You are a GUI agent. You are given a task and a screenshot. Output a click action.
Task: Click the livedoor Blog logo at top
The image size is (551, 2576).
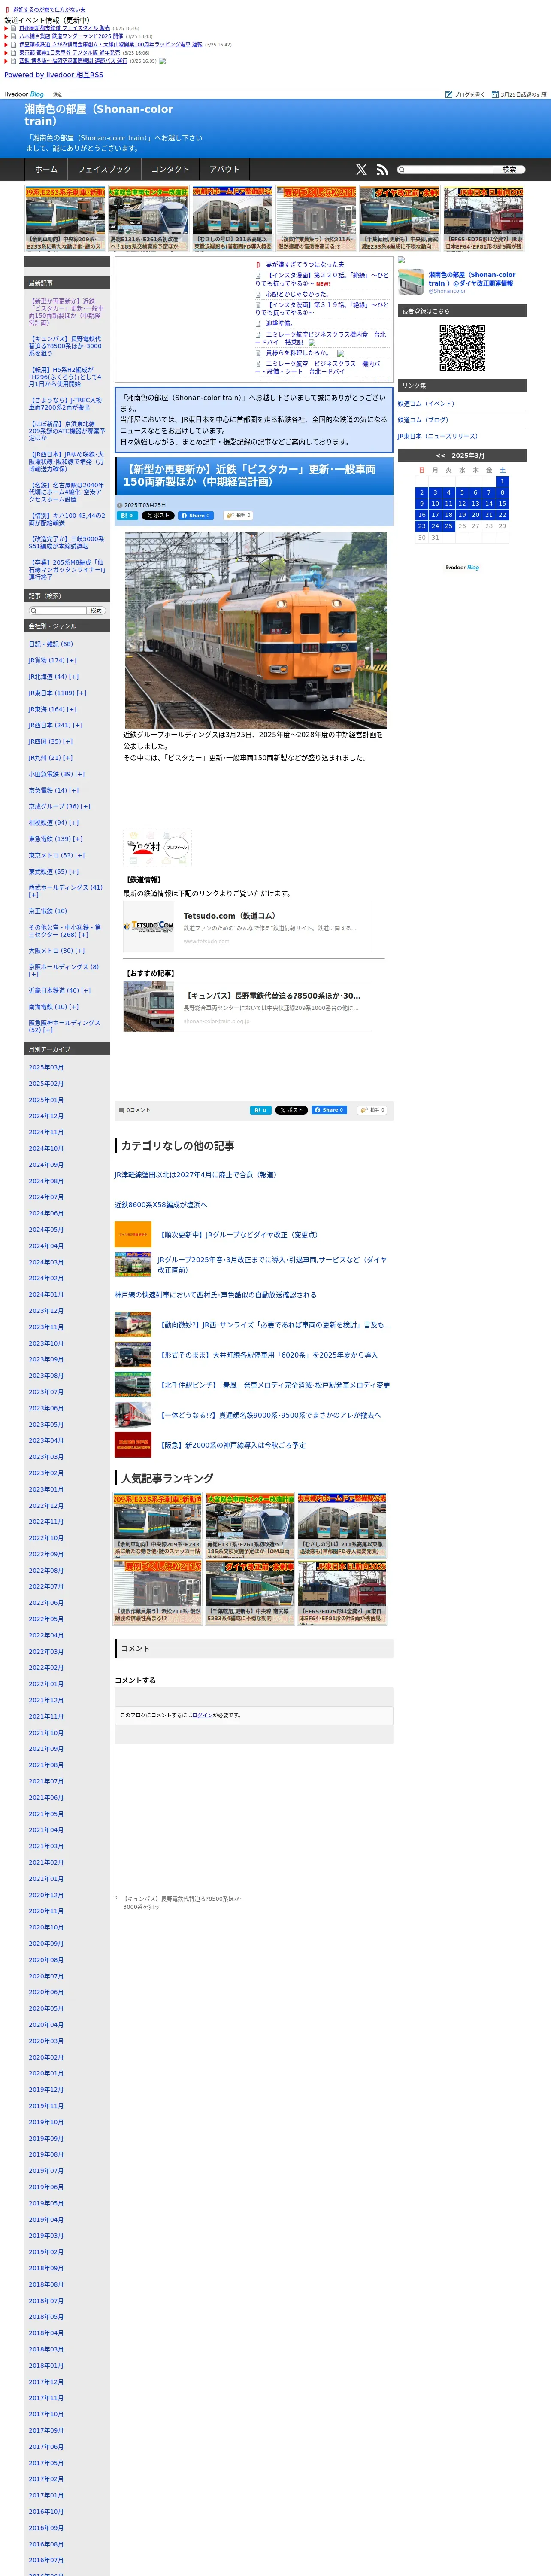(24, 94)
